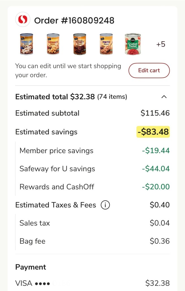Open the Garbanzo beans can thumbnail
Viewport: 185px width, 291px height.
pos(53,44)
